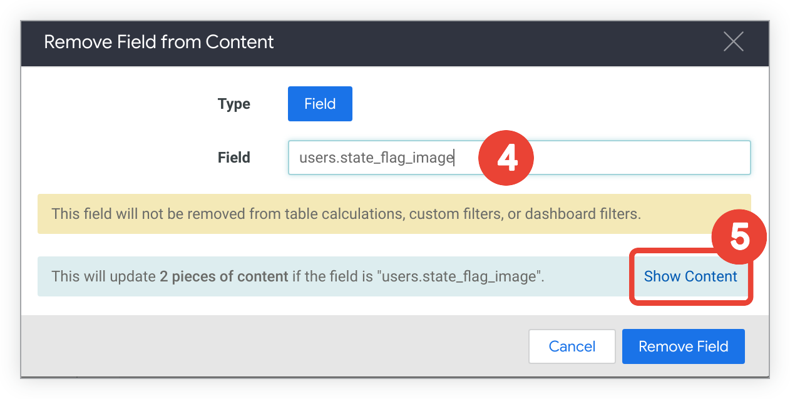This screenshot has height=399, width=790.
Task: Click the dialog title 'Remove Field from Content'
Action: coord(159,42)
